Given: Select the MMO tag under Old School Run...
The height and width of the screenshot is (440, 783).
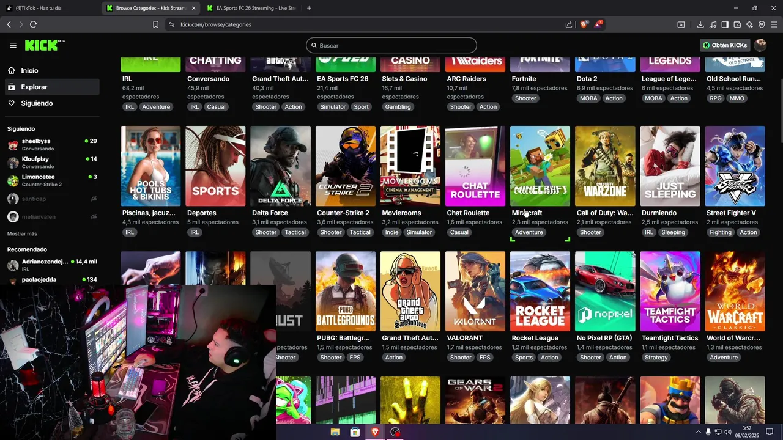Looking at the screenshot, I should [x=737, y=98].
